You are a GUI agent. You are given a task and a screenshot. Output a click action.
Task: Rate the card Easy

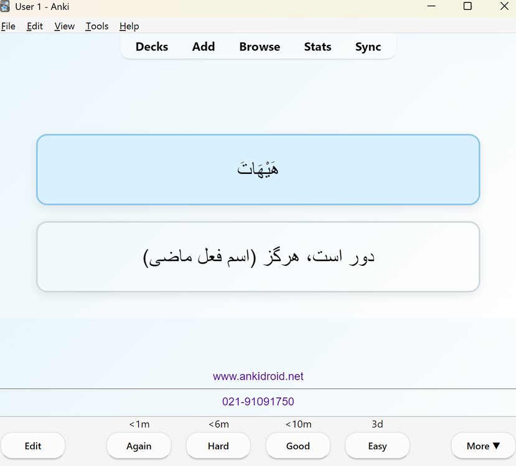point(377,445)
